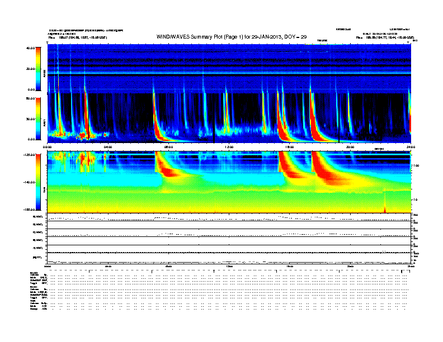
Task: Click the 04:00 tick under RAD1 spectrogram
Action: click(108, 147)
